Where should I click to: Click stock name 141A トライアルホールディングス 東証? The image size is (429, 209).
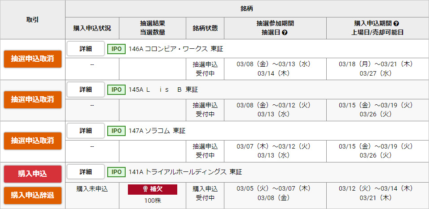click(x=185, y=172)
